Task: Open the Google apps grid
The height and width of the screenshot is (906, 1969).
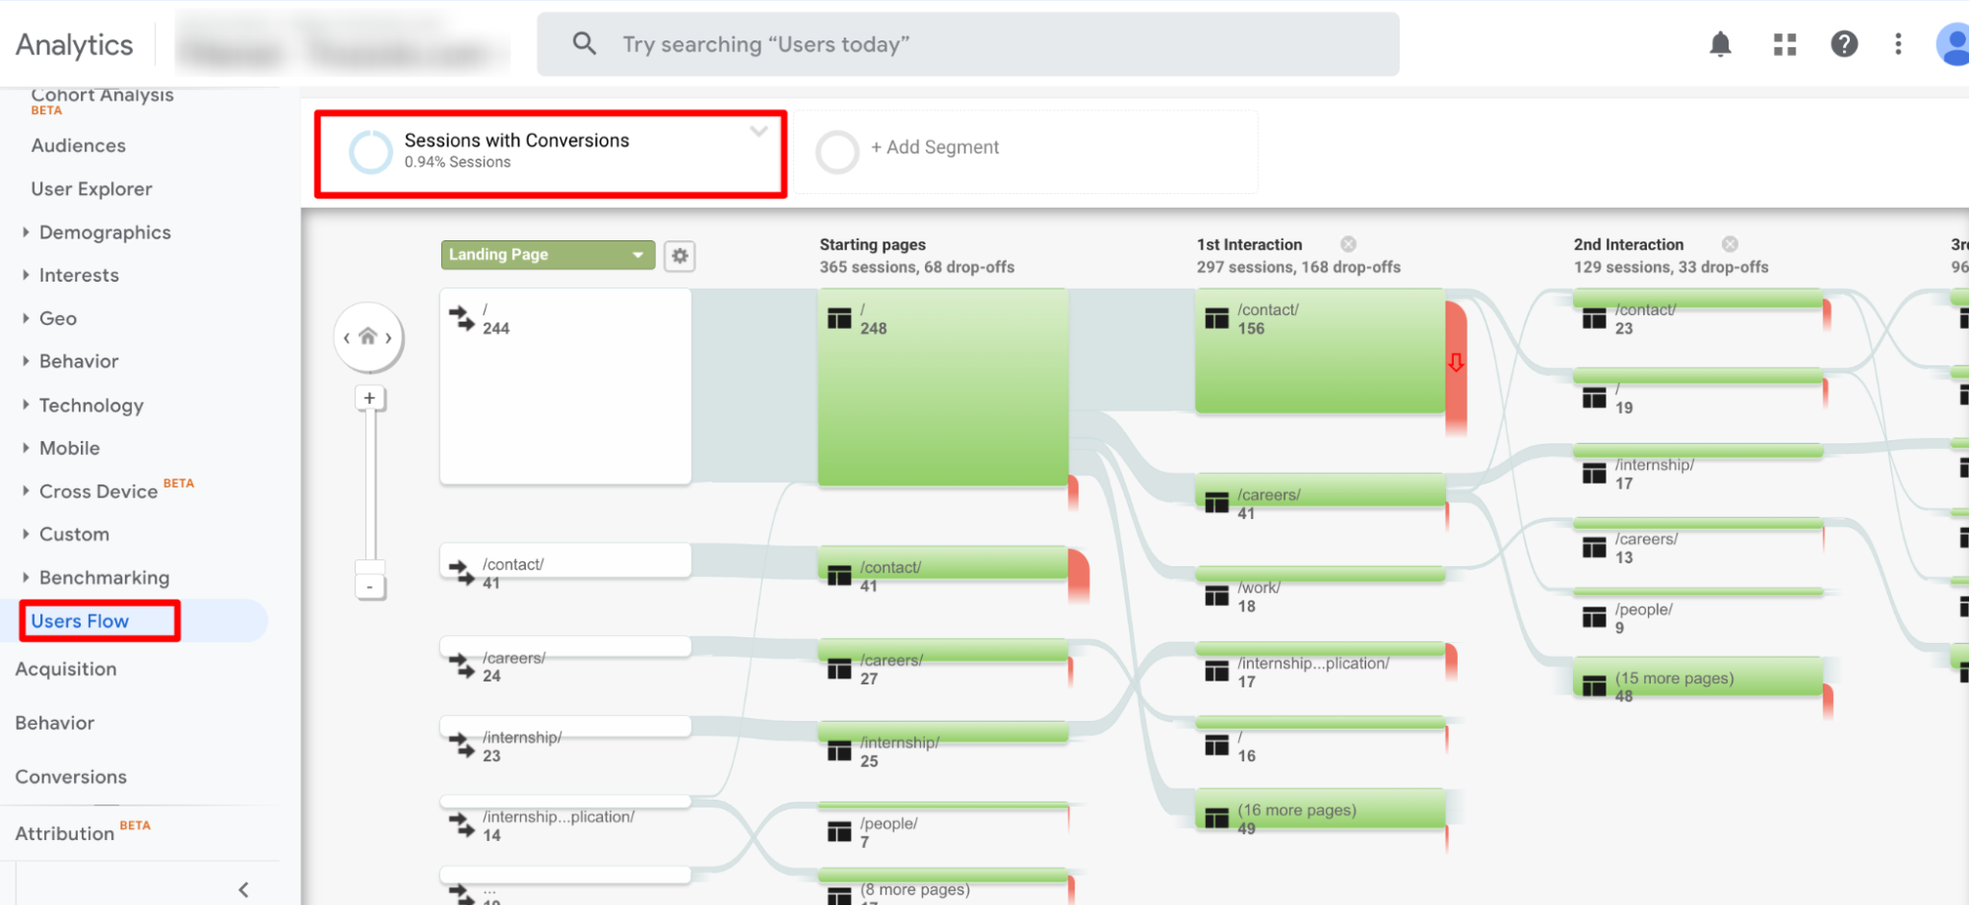Action: pyautogui.click(x=1784, y=44)
